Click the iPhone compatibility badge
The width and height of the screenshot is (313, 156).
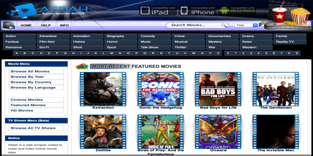(198, 11)
